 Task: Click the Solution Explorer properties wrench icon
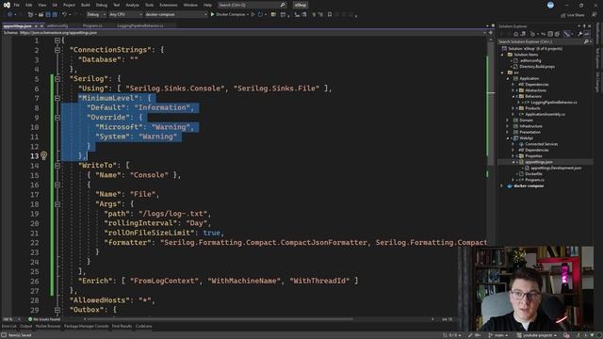pyautogui.click(x=579, y=34)
